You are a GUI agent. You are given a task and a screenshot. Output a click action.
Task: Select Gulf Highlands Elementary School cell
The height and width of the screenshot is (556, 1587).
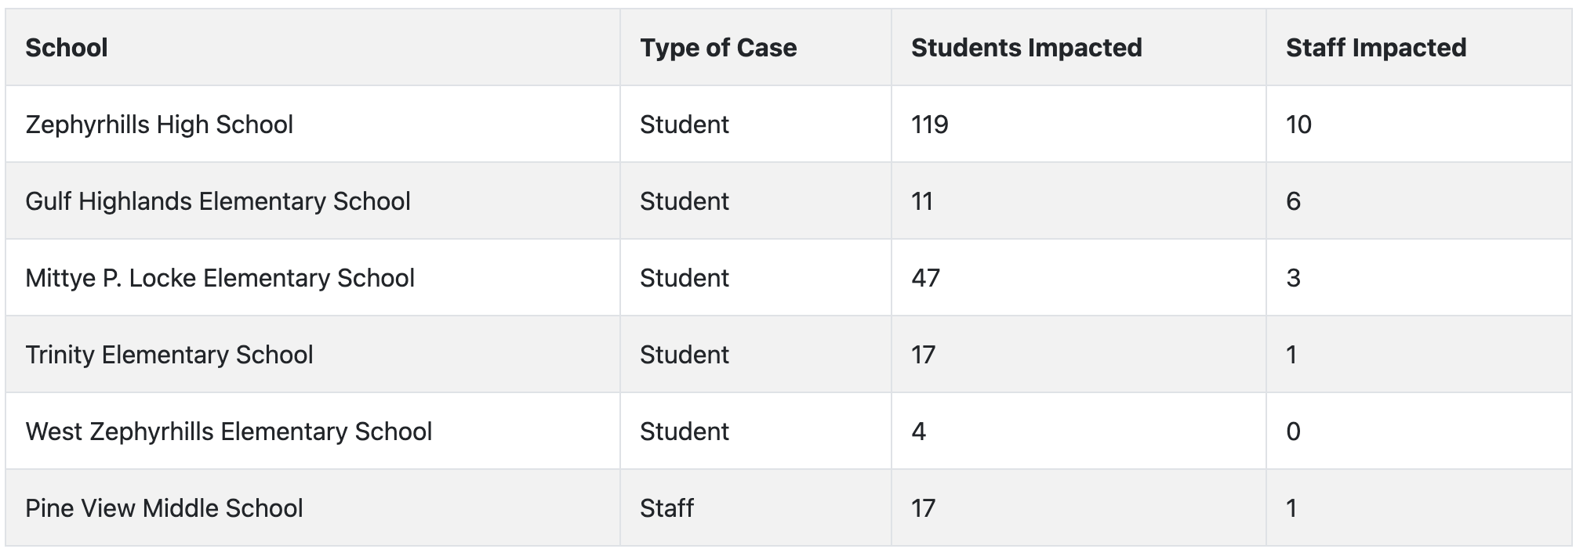[x=218, y=201]
